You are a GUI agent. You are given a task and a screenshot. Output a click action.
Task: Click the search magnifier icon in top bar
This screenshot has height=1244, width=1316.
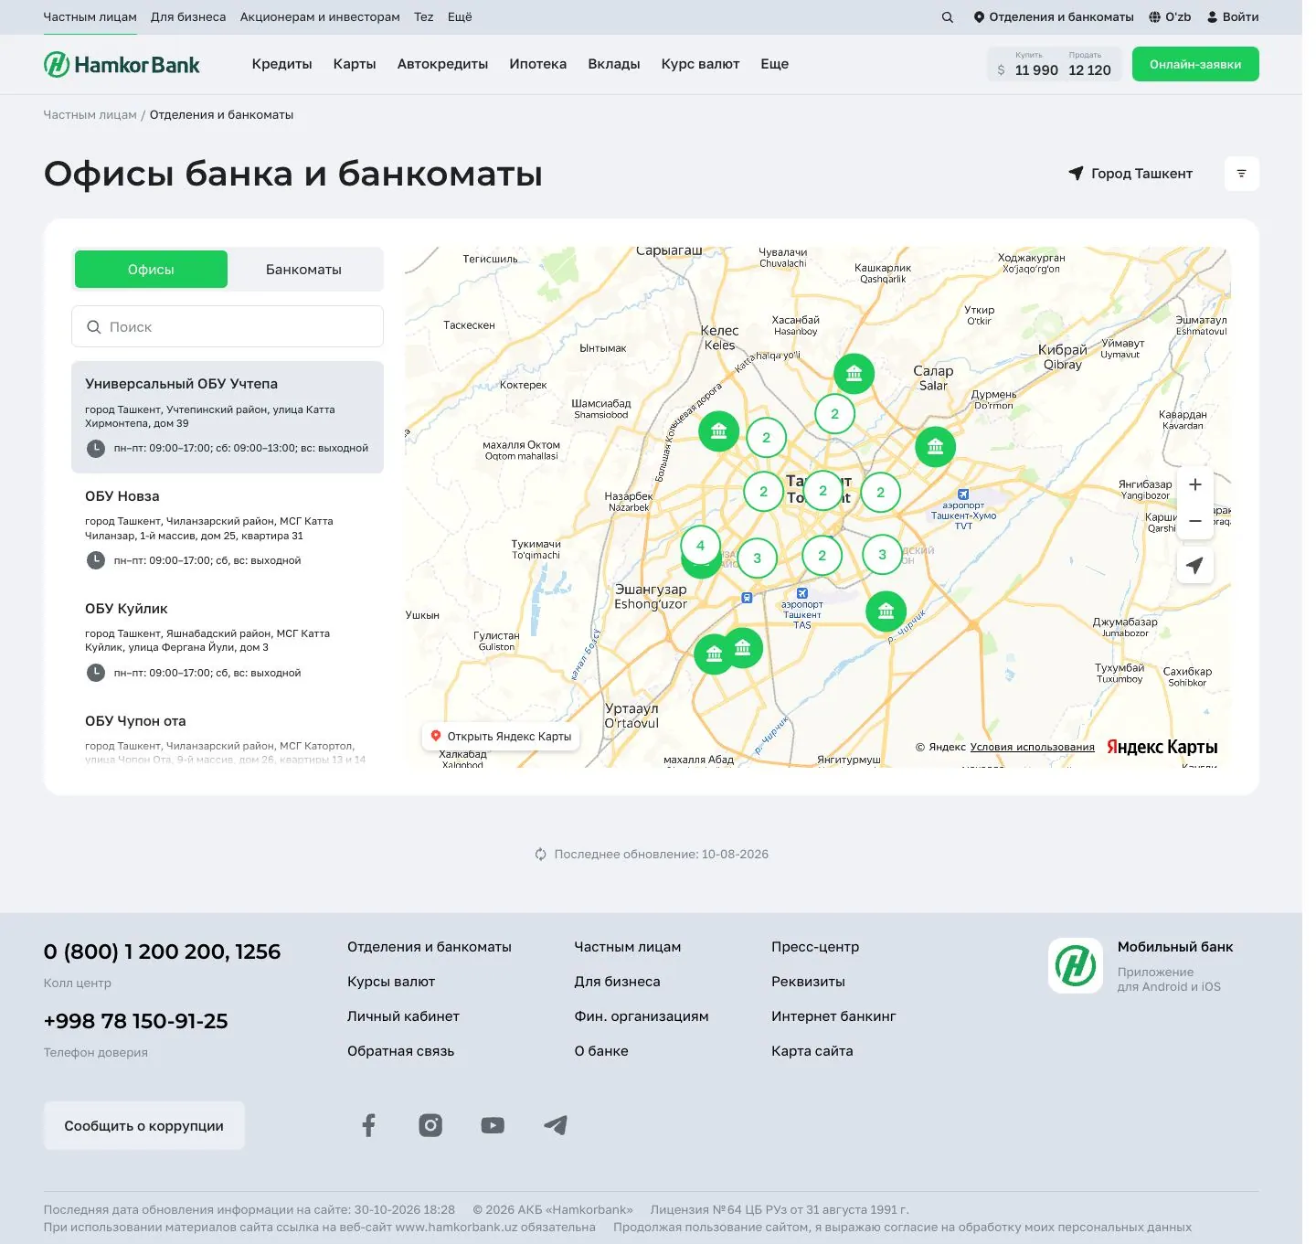(x=947, y=17)
